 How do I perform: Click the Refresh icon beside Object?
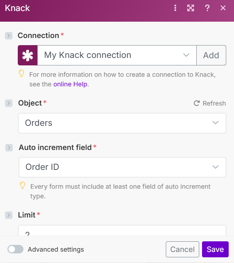[x=197, y=103]
